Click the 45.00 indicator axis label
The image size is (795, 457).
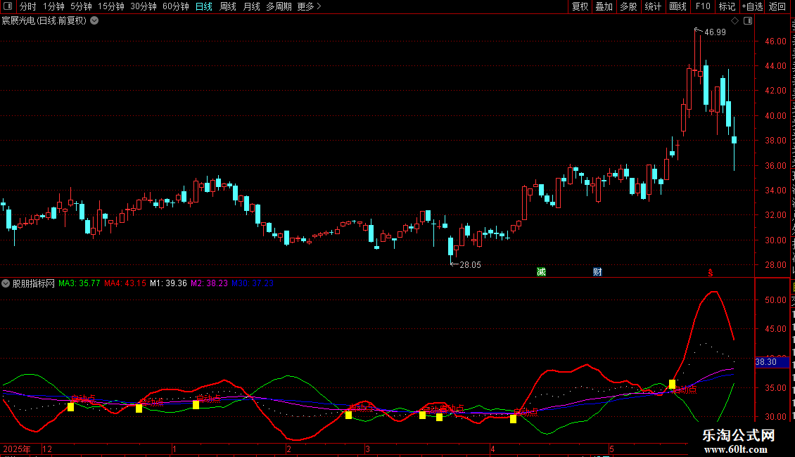pyautogui.click(x=775, y=329)
